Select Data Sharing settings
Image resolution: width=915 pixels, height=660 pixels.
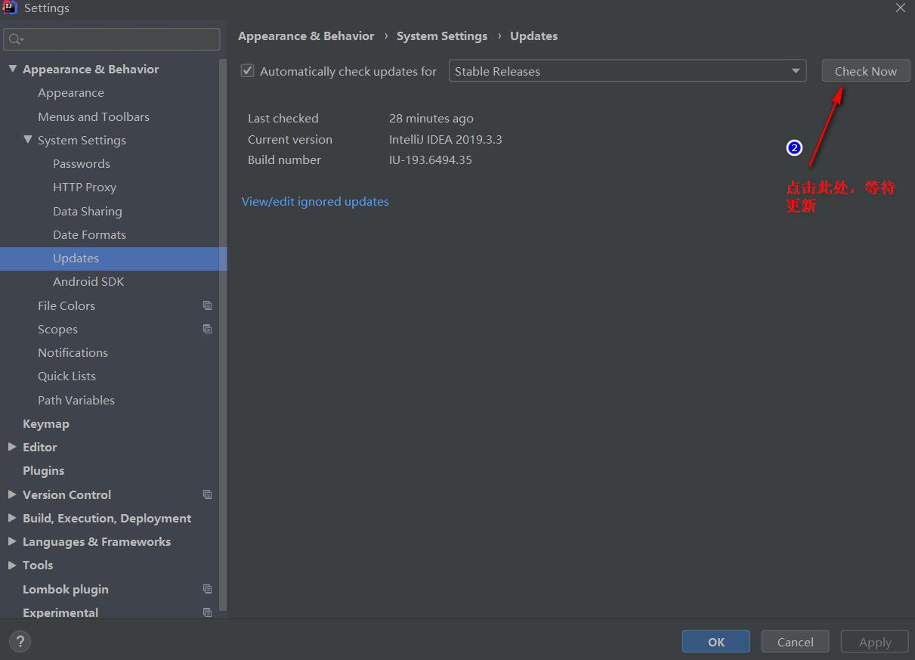(x=88, y=211)
